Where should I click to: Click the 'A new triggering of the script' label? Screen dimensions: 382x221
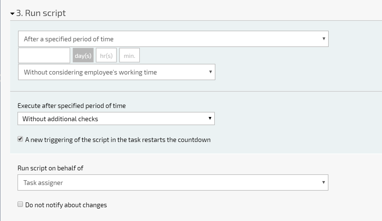(x=118, y=140)
